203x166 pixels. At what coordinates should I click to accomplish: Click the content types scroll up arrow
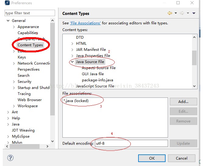(194, 37)
